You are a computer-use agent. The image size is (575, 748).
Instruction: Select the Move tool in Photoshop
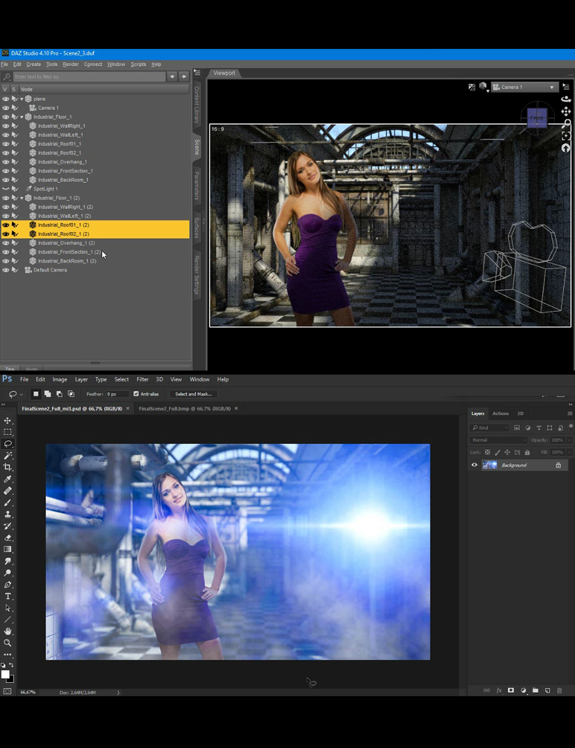(7, 421)
